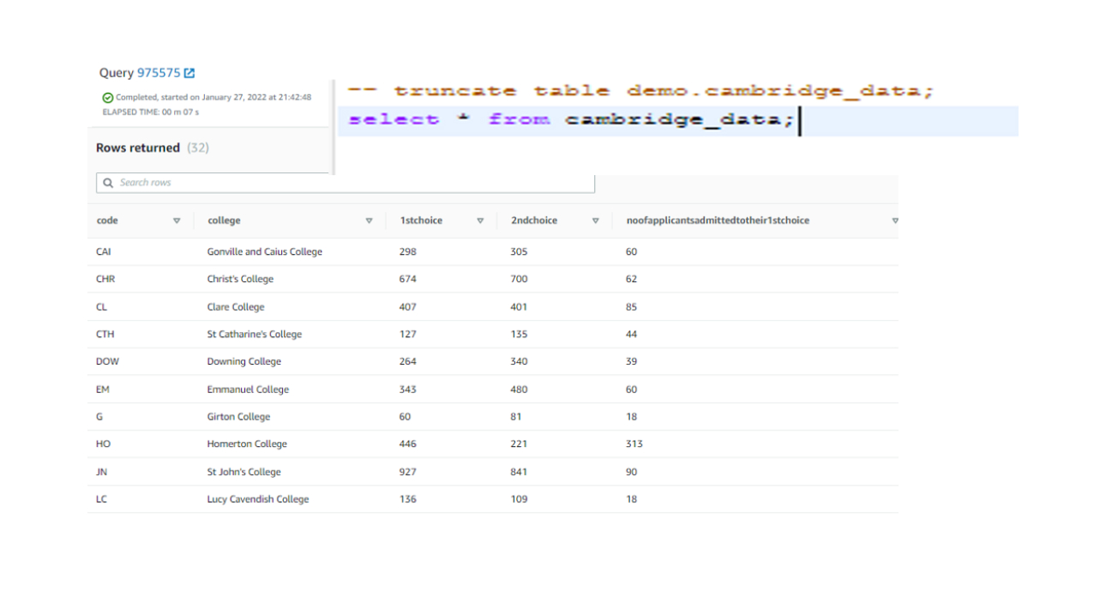The height and width of the screenshot is (610, 1106).
Task: Select Emmanuel College cell
Action: pos(248,390)
